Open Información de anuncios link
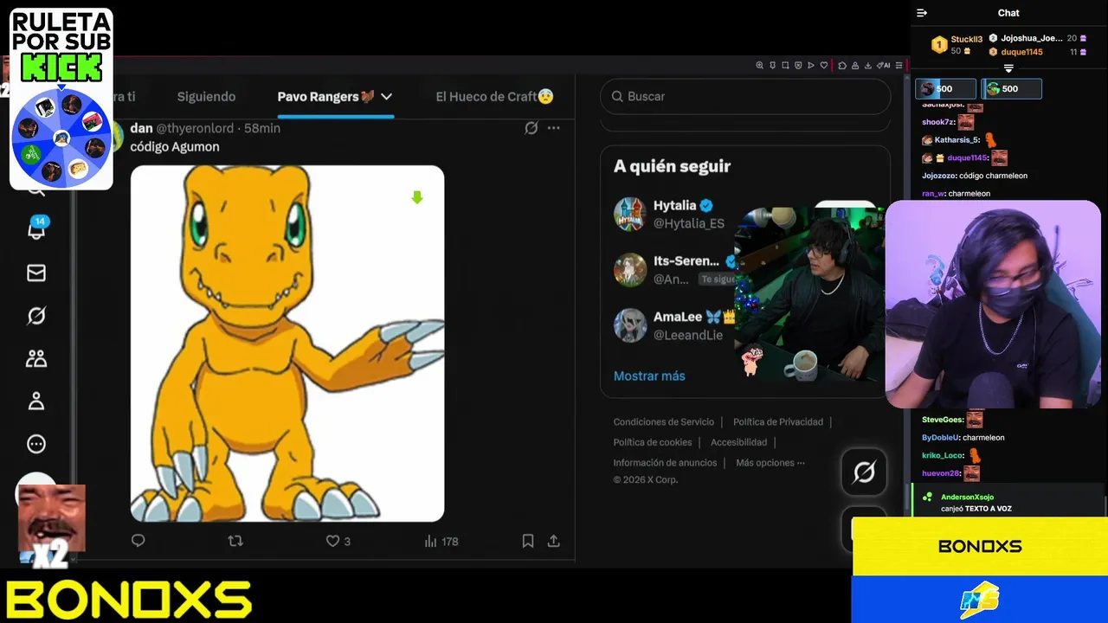The image size is (1108, 623). click(665, 463)
